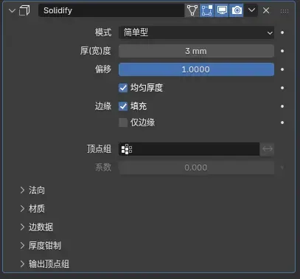The image size is (300, 279).
Task: Enable the 仅边缘 checkbox
Action: pos(123,123)
